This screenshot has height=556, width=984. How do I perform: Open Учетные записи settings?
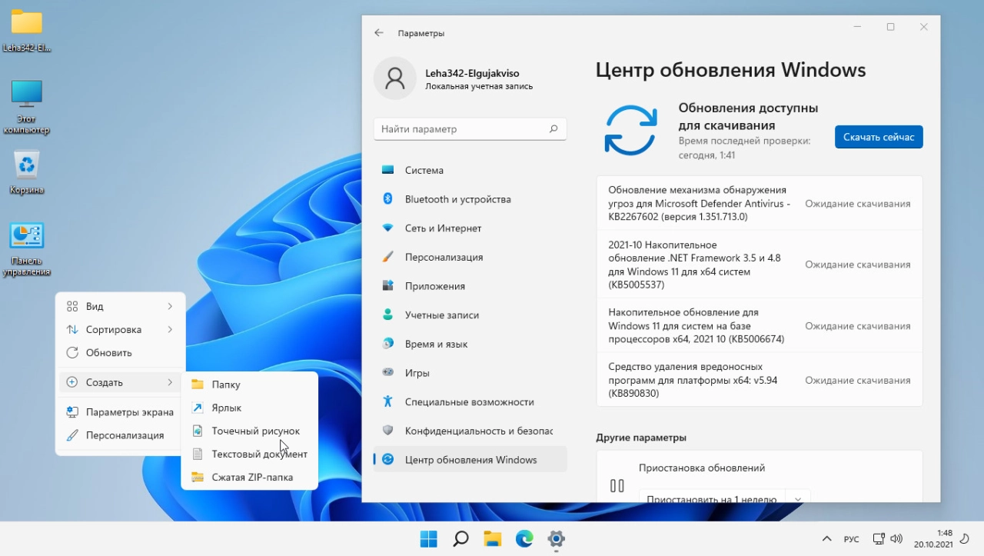click(x=470, y=315)
